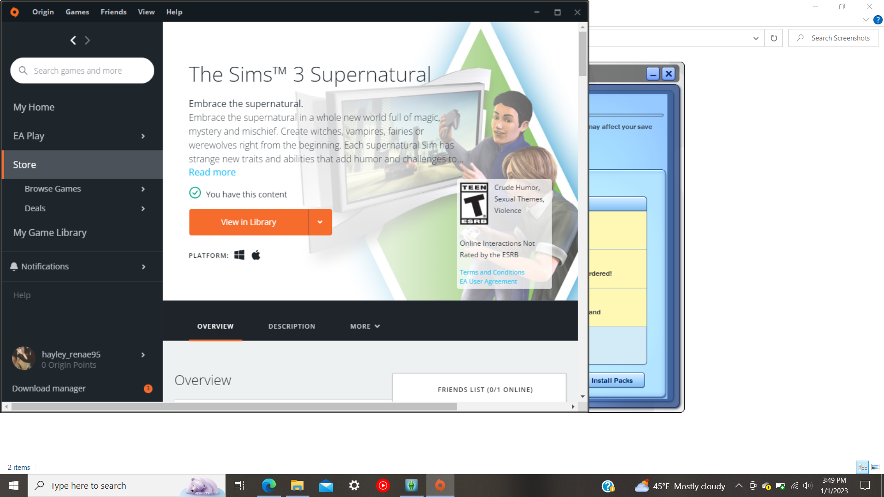
Task: Go forward with the right arrow
Action: [87, 40]
